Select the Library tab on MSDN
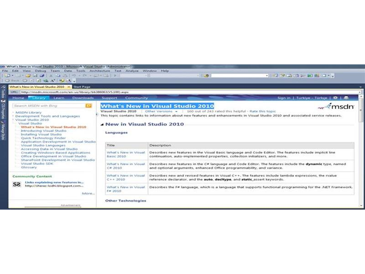Viewport: 365px width, 274px height. coord(39,98)
